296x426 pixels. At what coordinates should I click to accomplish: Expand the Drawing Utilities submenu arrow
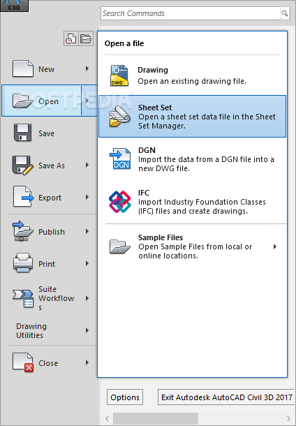(x=87, y=330)
